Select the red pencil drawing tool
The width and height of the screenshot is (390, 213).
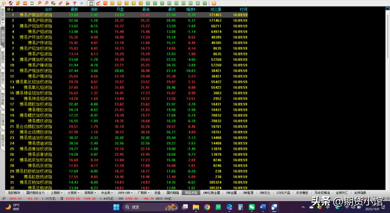(x=60, y=3)
